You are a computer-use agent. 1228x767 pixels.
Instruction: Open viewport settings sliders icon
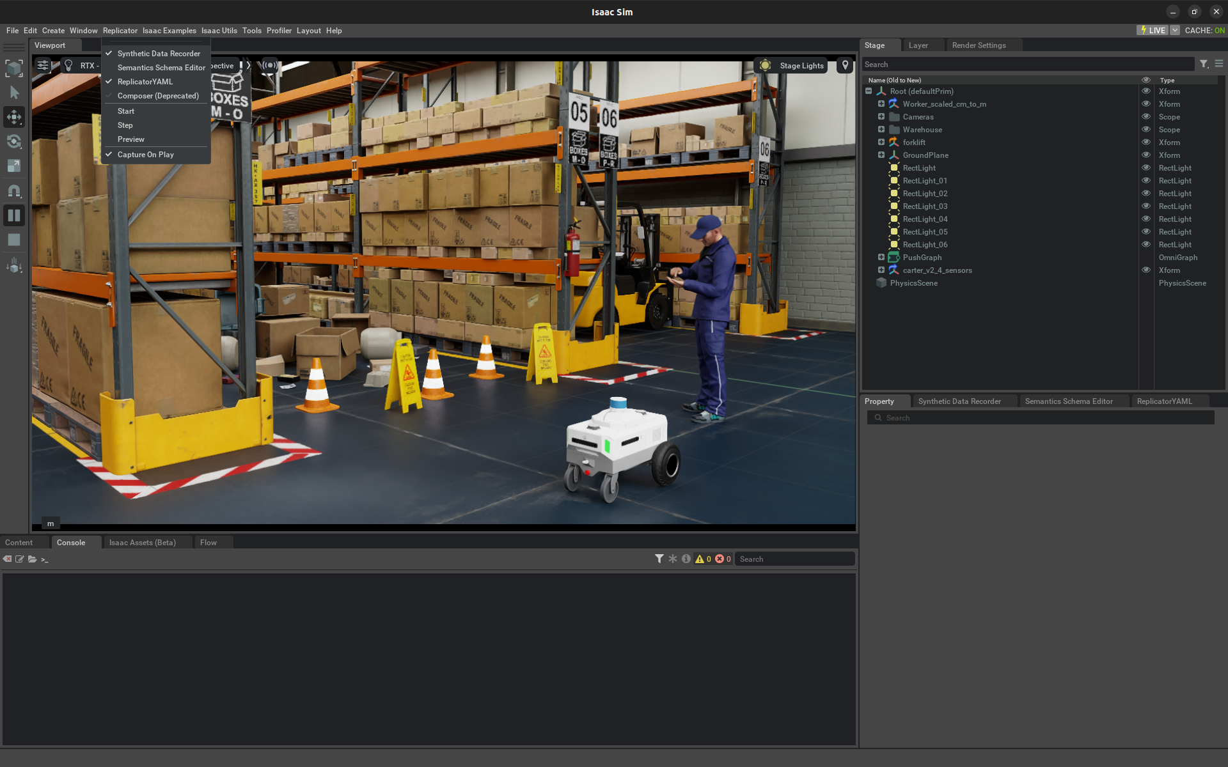(x=43, y=65)
